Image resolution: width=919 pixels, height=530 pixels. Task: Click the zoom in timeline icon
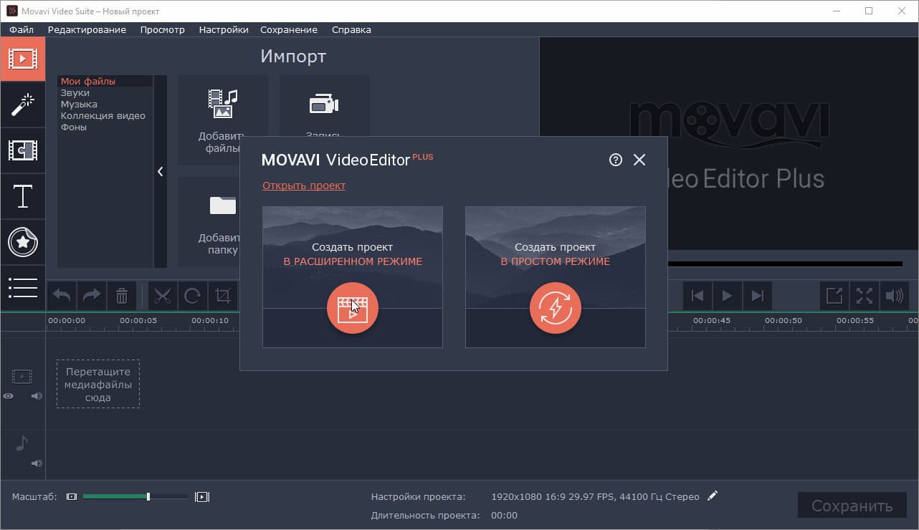[x=202, y=496]
